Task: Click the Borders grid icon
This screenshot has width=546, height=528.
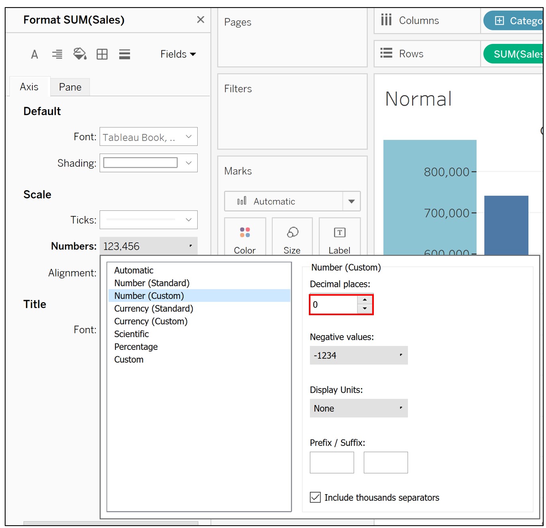Action: pyautogui.click(x=102, y=54)
